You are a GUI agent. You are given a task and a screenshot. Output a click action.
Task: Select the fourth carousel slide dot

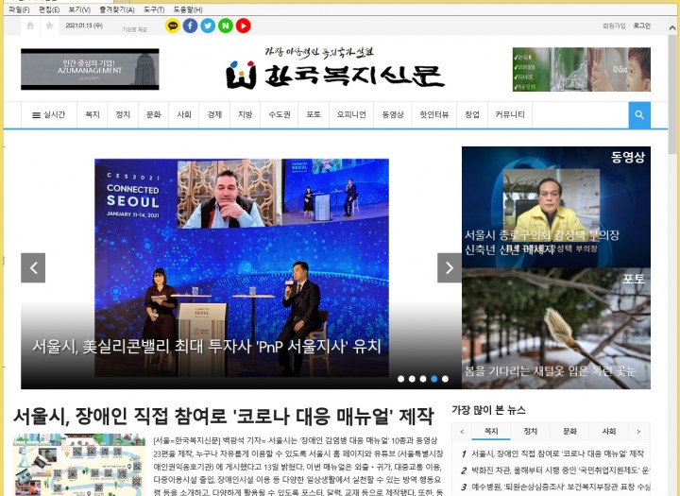(434, 379)
